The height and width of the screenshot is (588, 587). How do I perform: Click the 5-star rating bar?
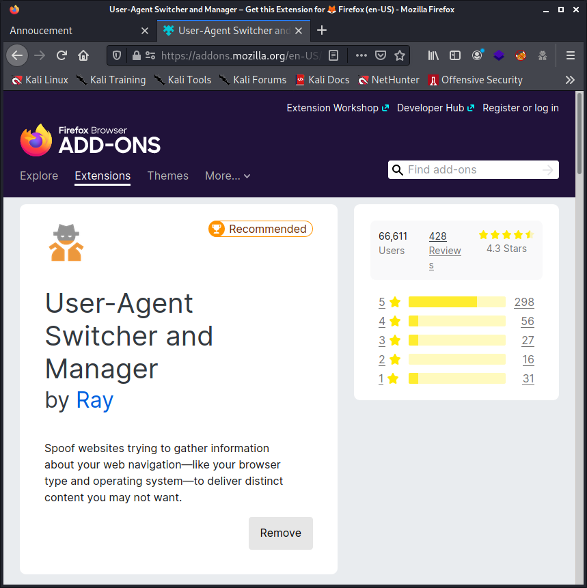456,302
